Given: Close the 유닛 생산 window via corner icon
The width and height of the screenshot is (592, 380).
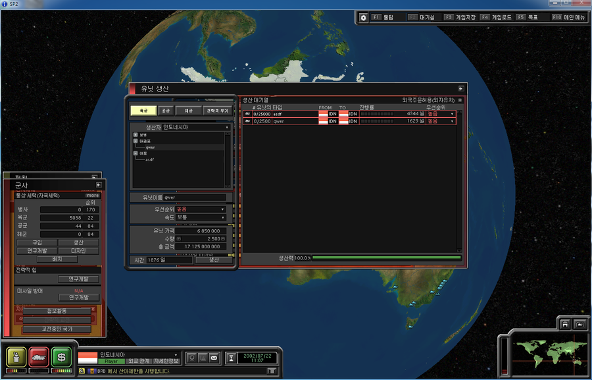Looking at the screenshot, I should coord(462,88).
